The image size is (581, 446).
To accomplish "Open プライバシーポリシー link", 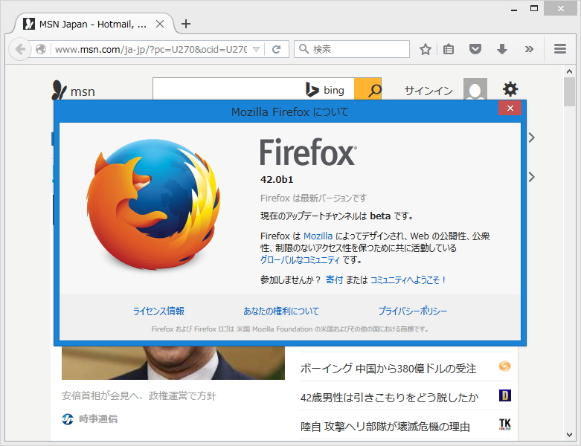I will coord(412,311).
